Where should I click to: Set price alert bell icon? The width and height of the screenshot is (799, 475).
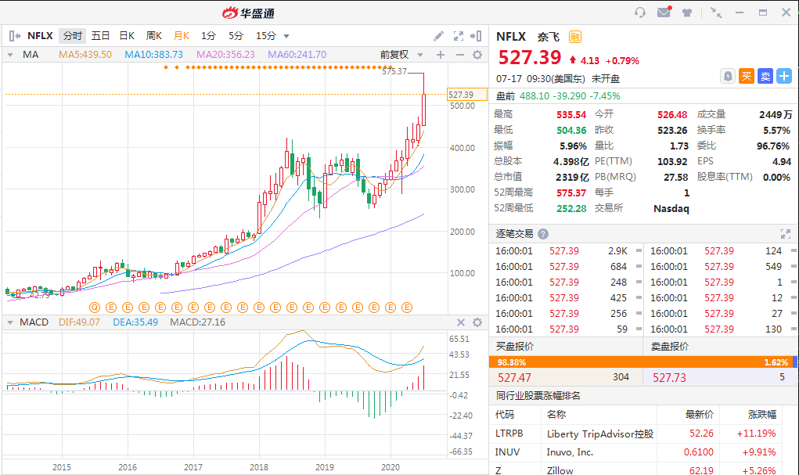[728, 77]
